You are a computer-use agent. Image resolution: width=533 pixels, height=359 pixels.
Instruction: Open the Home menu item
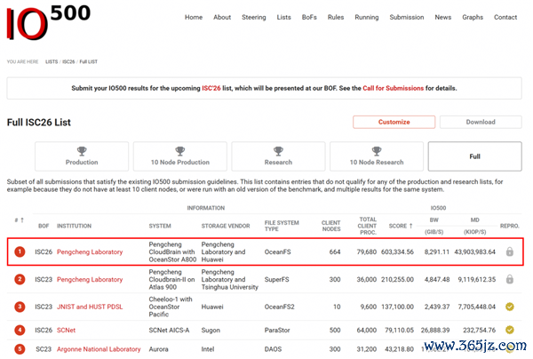pyautogui.click(x=194, y=17)
